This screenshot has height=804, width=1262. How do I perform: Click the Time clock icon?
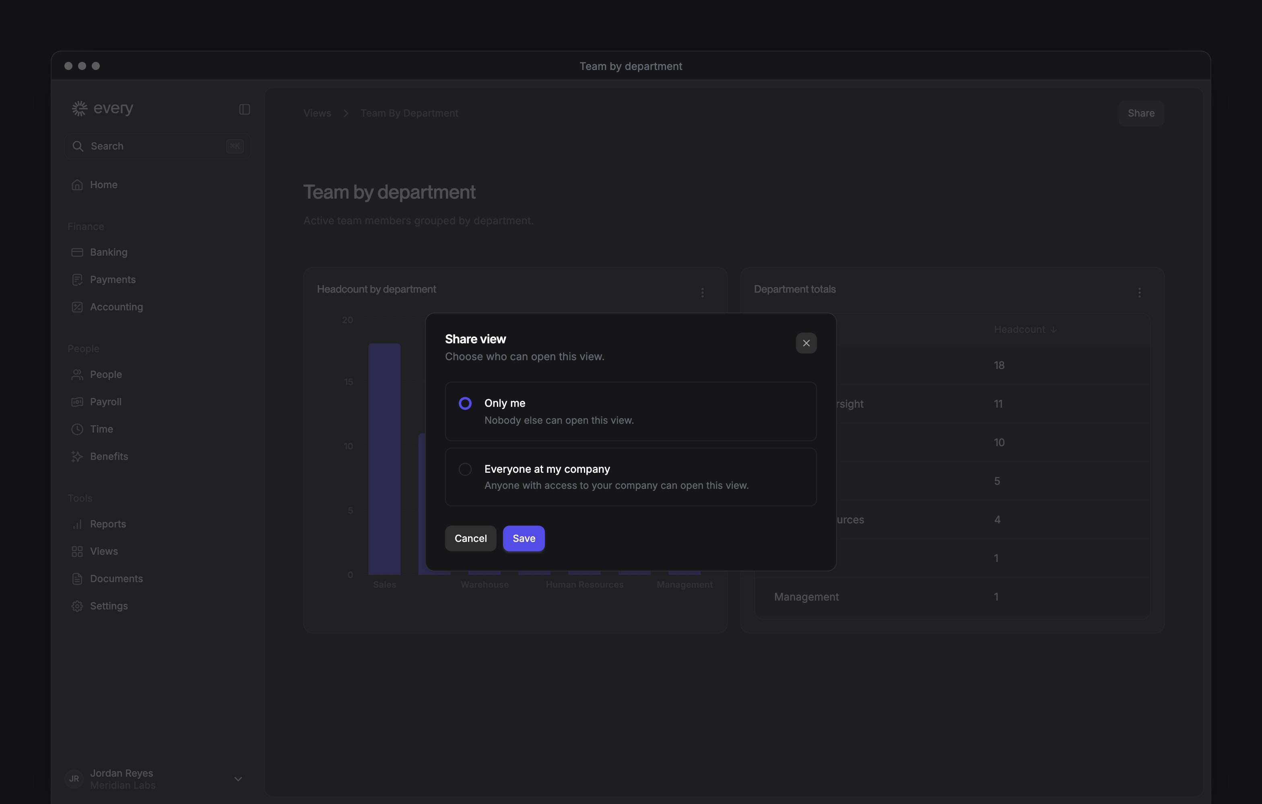(77, 429)
